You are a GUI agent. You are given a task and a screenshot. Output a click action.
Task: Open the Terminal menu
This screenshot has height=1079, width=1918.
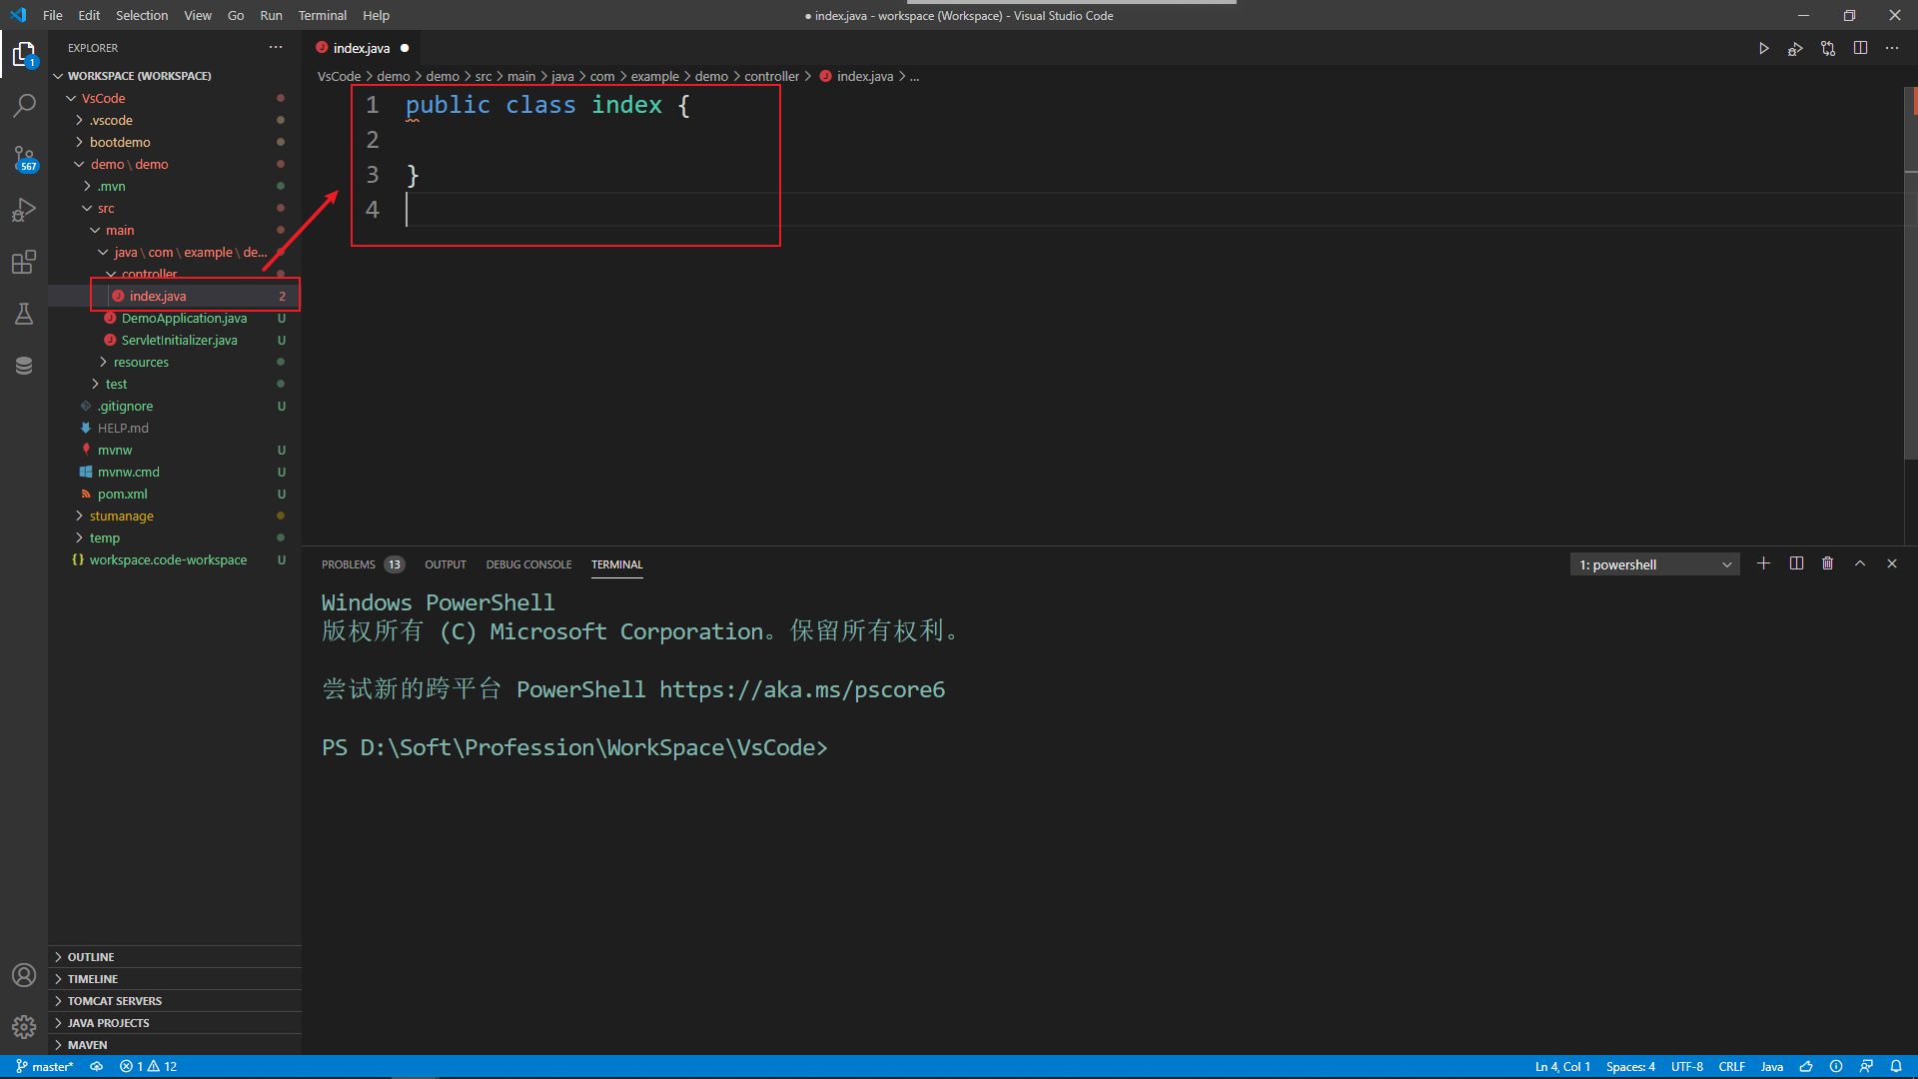(x=322, y=15)
